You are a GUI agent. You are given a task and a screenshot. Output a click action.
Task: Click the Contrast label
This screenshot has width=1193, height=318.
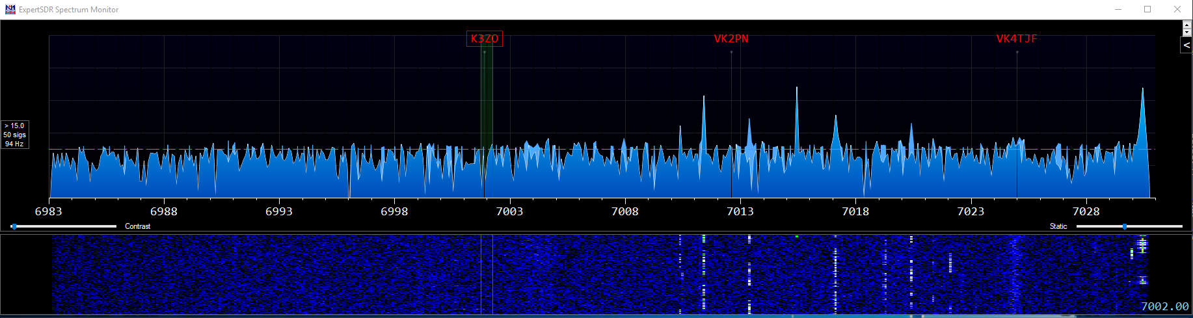(138, 226)
